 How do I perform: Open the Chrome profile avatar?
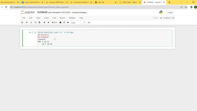coord(195,7)
